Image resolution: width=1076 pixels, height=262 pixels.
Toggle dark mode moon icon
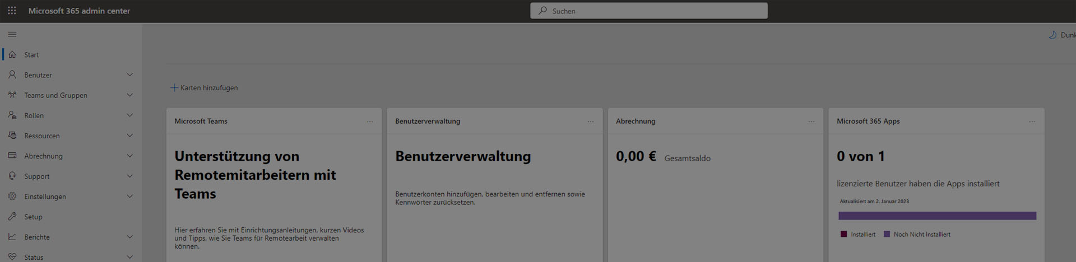point(1052,35)
